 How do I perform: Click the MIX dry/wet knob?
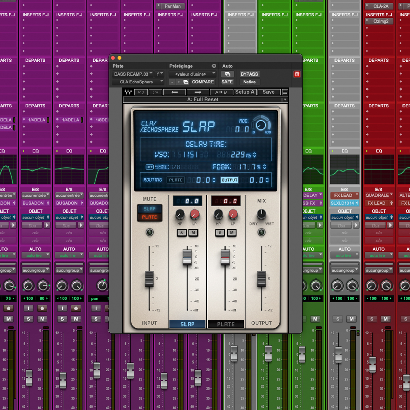[261, 214]
